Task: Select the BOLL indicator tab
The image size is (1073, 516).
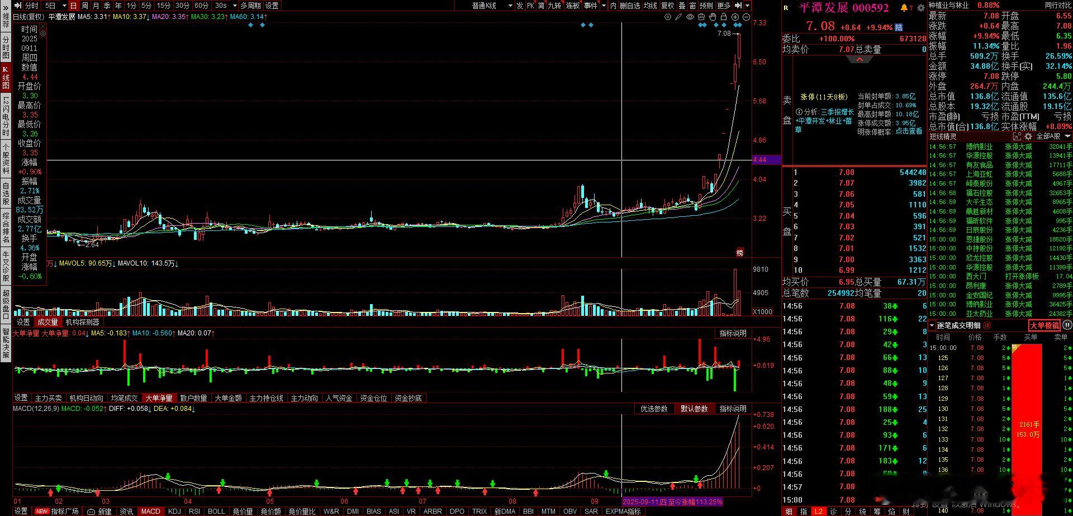Action: pos(216,512)
